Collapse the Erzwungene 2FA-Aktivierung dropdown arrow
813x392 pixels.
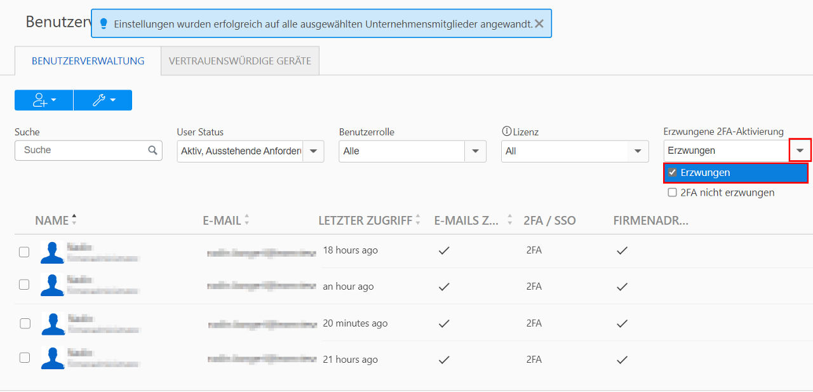[800, 151]
